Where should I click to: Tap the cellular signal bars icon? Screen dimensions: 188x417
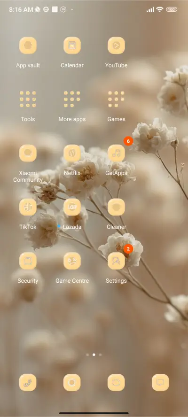click(x=150, y=9)
